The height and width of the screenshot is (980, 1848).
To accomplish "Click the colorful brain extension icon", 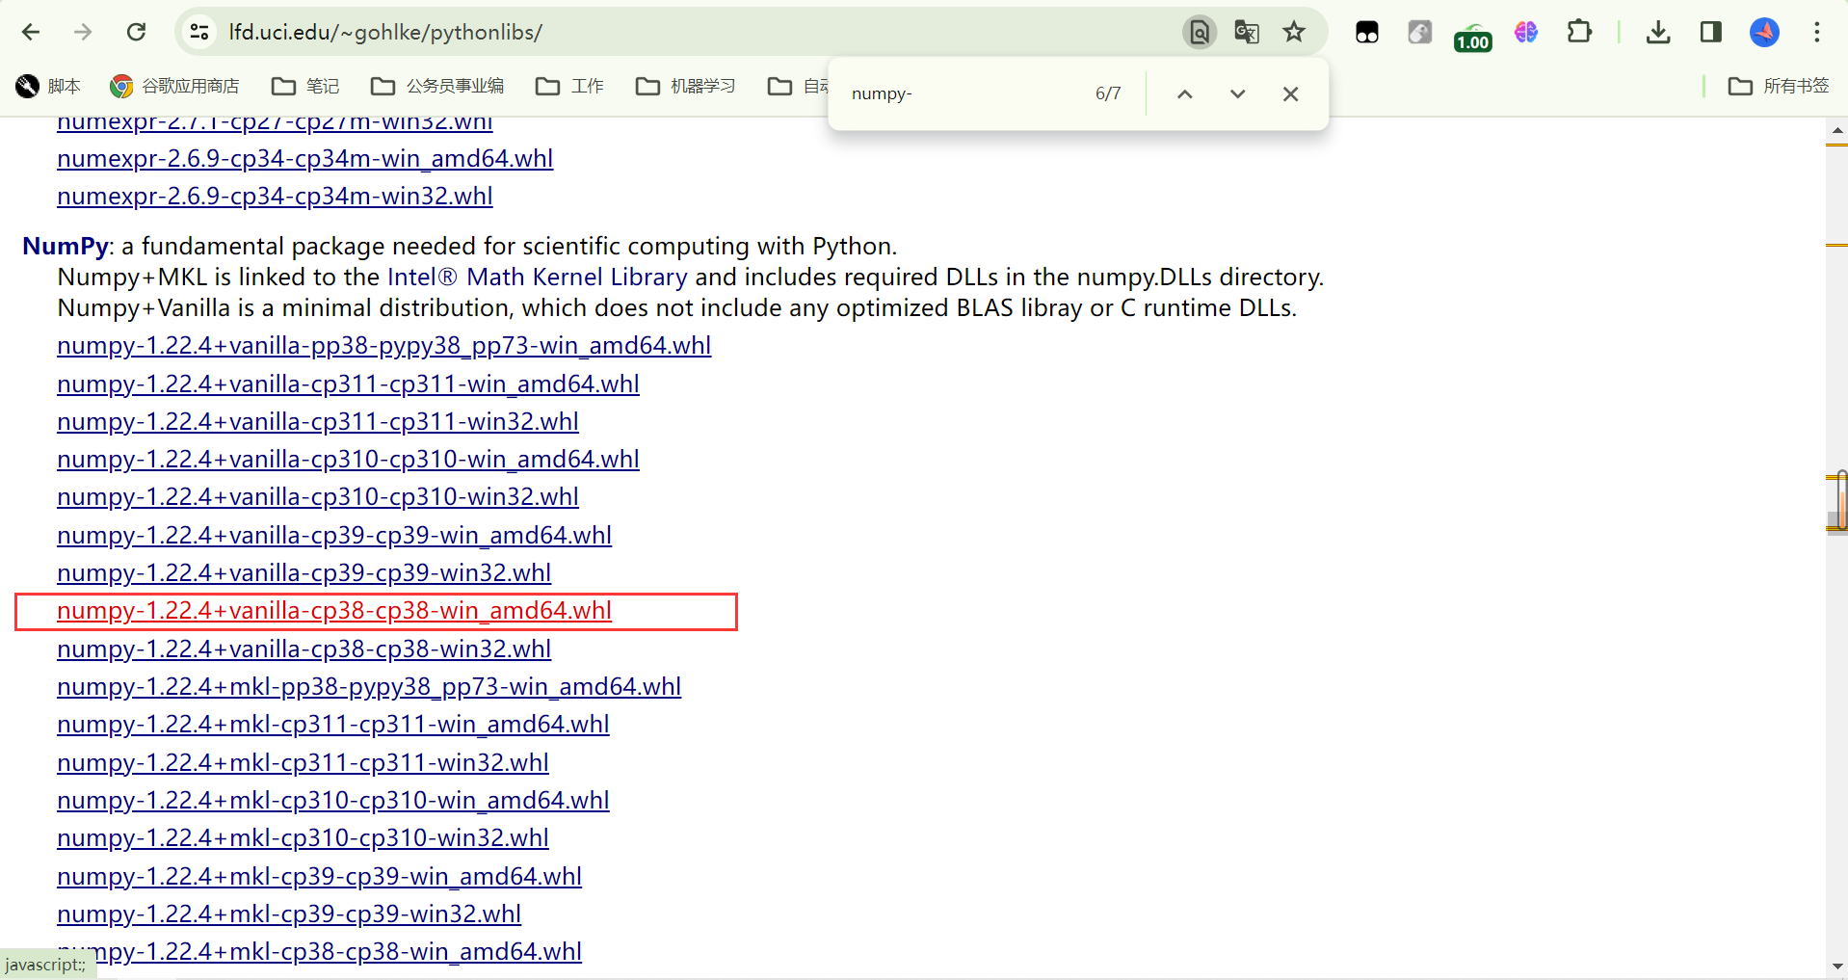I will (1526, 32).
